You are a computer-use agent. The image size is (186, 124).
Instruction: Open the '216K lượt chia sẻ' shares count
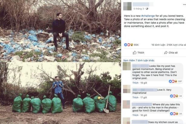(x=176, y=45)
